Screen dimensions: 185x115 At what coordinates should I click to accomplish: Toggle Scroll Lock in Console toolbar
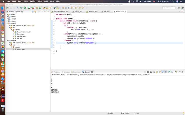157,72
